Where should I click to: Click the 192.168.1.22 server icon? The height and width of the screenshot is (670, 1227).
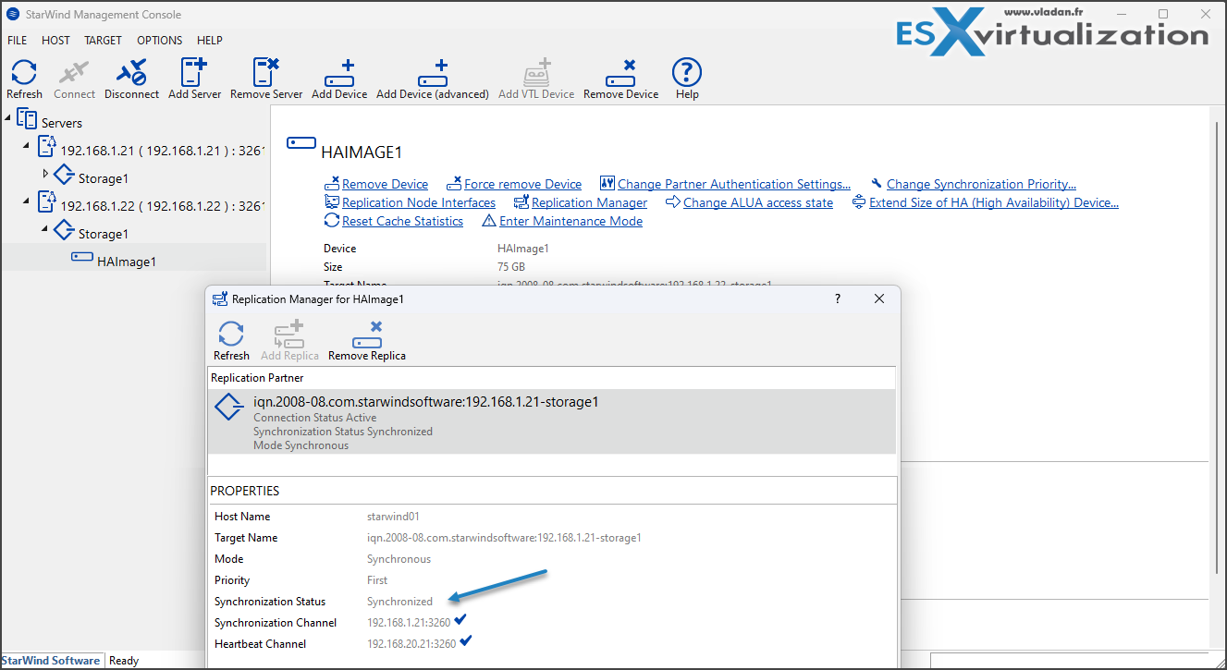click(x=46, y=201)
